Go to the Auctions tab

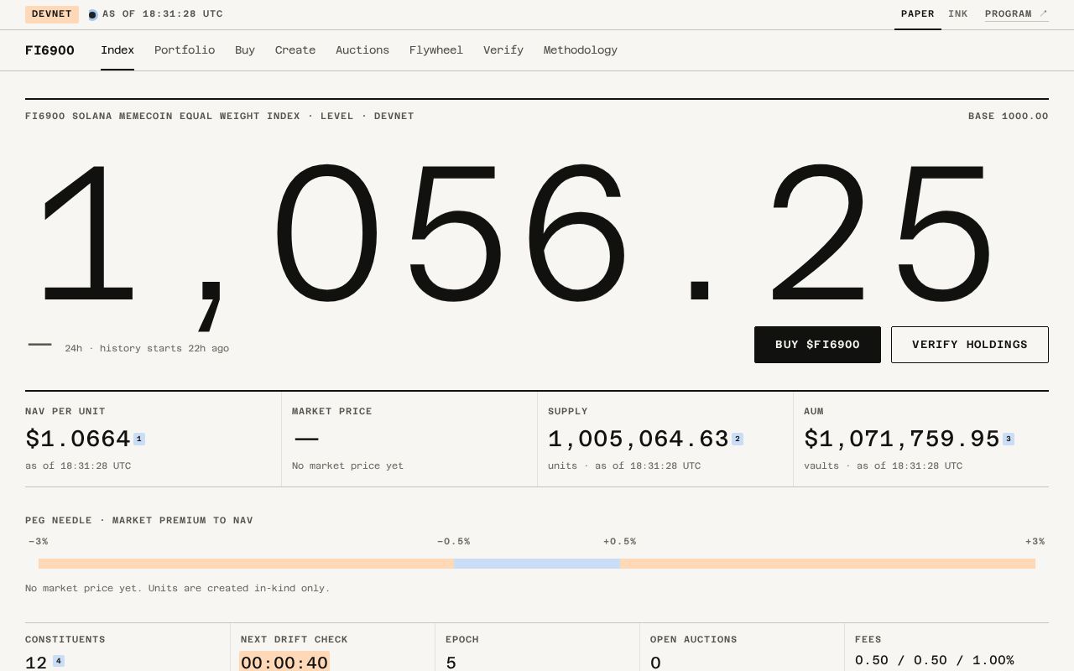[x=362, y=50]
